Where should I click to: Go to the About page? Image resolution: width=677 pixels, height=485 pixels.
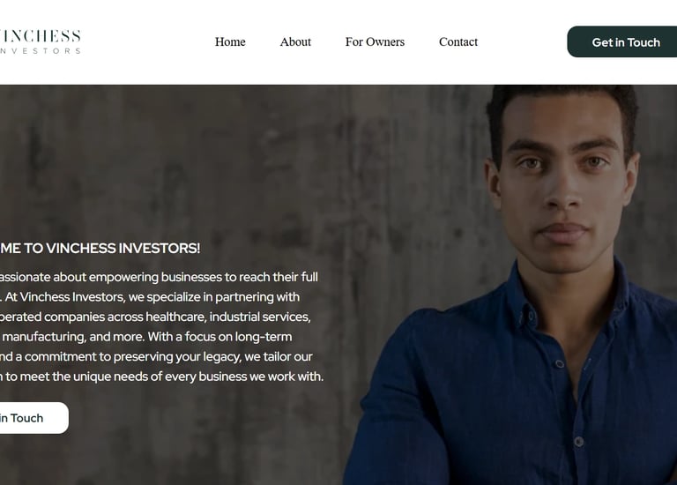(x=295, y=42)
